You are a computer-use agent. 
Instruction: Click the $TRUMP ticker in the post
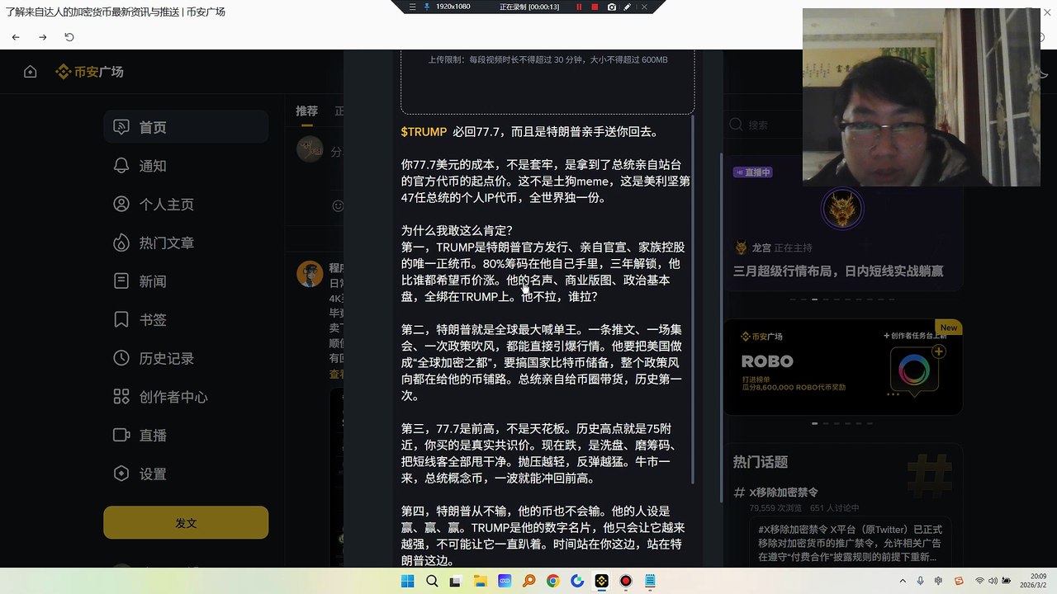point(424,132)
